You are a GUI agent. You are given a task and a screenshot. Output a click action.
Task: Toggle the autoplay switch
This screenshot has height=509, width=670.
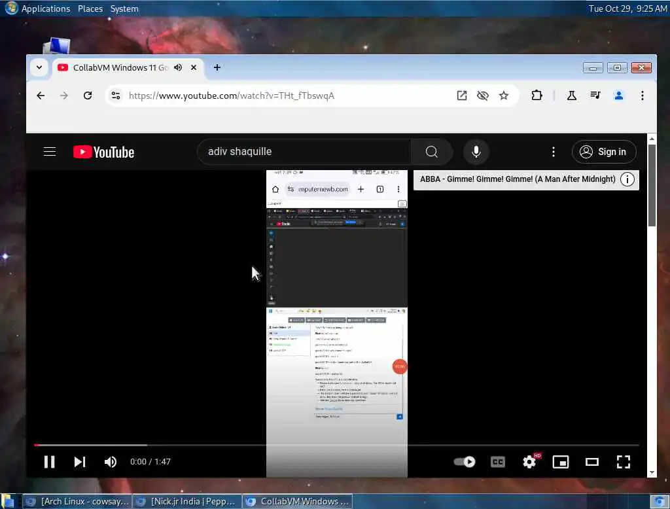click(465, 462)
